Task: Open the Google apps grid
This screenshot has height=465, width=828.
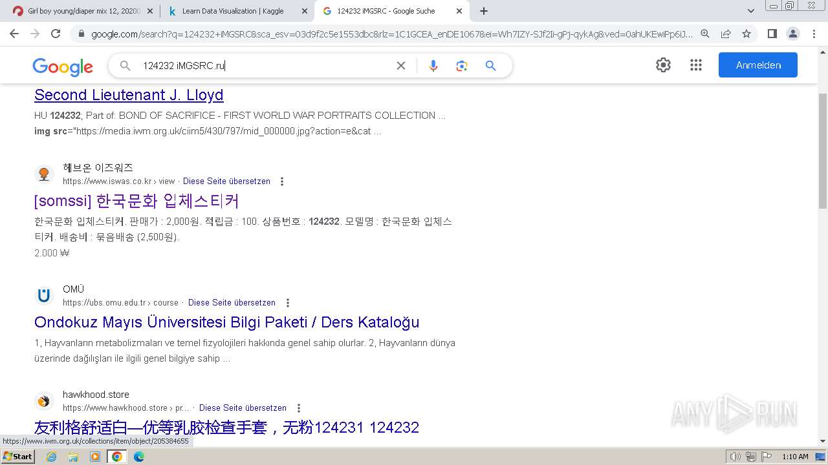Action: (696, 65)
